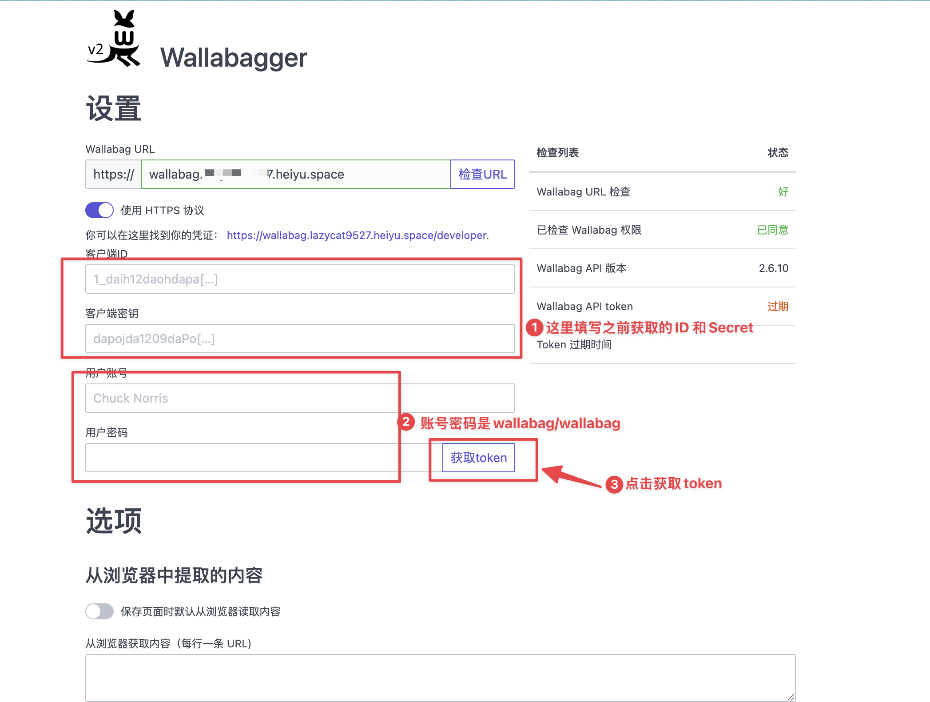Click the 已检查 Wallabag 权限 row label
Screen dimensions: 930x702
click(x=589, y=230)
